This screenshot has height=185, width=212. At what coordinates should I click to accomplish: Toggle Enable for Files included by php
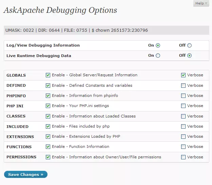pyautogui.click(x=48, y=127)
